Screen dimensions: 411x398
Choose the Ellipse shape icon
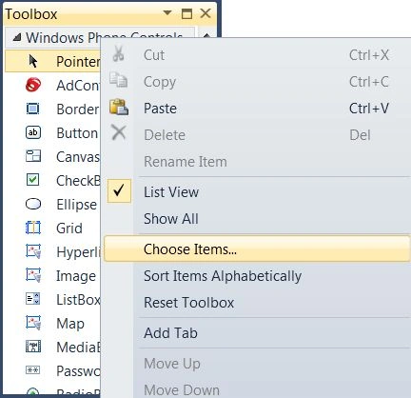(33, 204)
